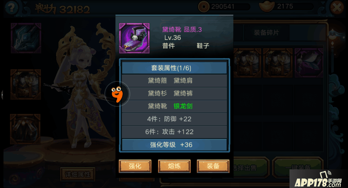
Task: Click the gold coin currency icon
Action: pos(203,7)
